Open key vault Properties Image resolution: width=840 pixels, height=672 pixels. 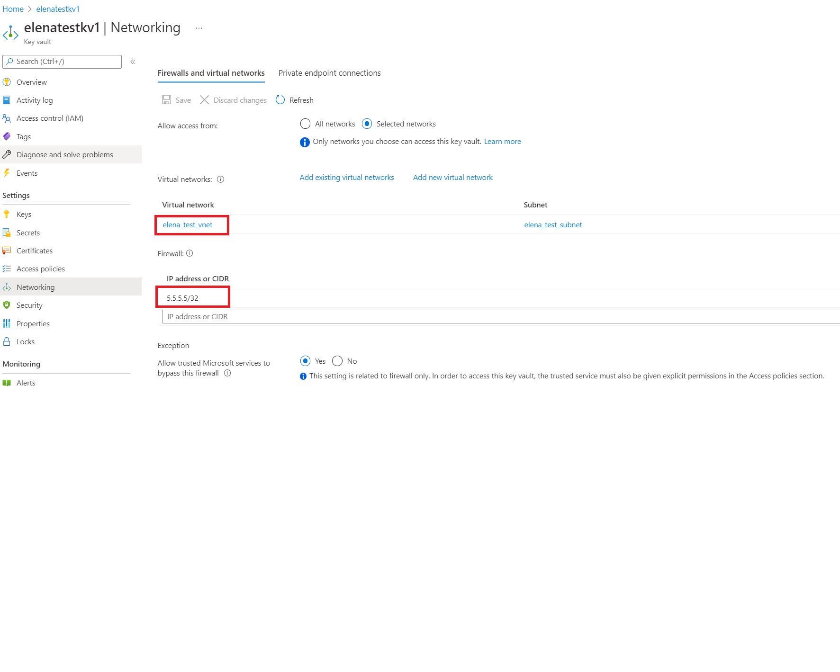pos(33,323)
